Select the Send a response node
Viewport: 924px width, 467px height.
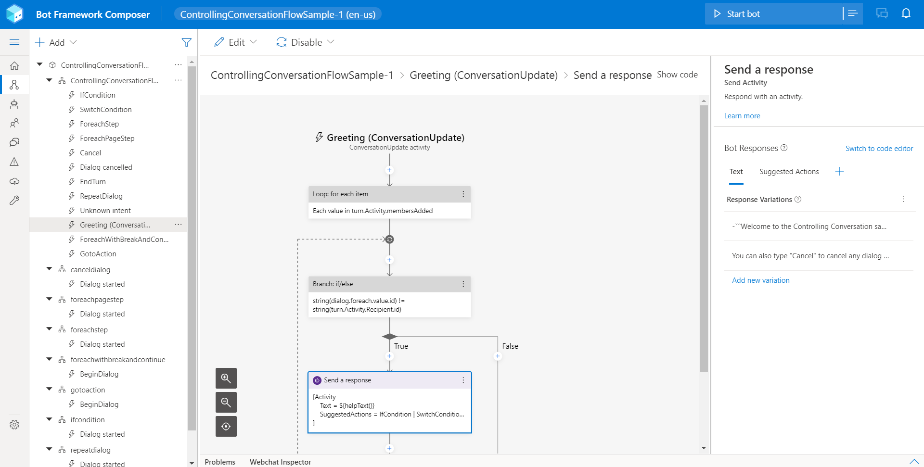[390, 403]
